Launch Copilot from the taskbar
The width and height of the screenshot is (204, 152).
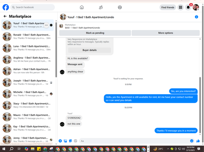pyautogui.click(x=27, y=149)
